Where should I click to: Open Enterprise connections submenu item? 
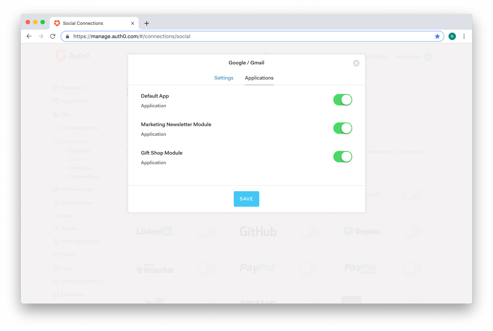(x=80, y=168)
